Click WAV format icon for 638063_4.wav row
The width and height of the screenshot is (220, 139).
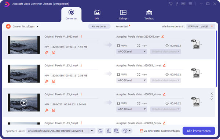(x=196, y=102)
